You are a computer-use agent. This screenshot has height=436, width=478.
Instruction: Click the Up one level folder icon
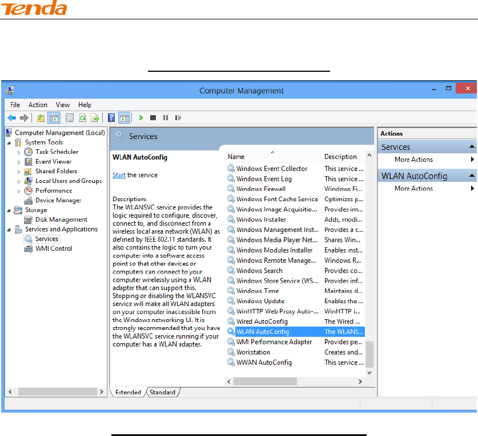pyautogui.click(x=41, y=118)
